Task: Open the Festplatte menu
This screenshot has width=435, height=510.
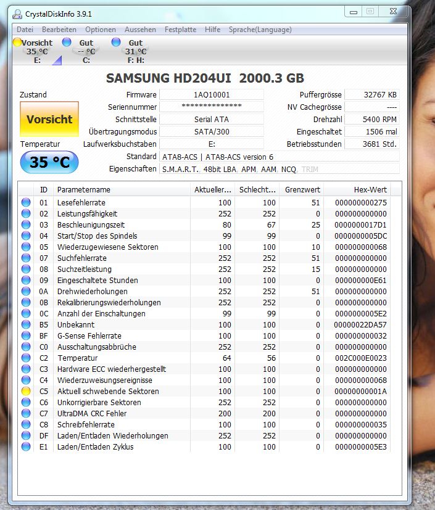Action: coord(180,30)
